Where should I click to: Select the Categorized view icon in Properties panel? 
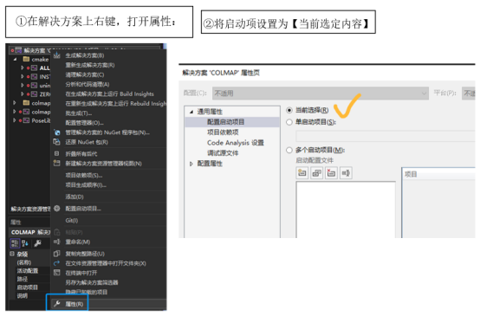click(15, 243)
